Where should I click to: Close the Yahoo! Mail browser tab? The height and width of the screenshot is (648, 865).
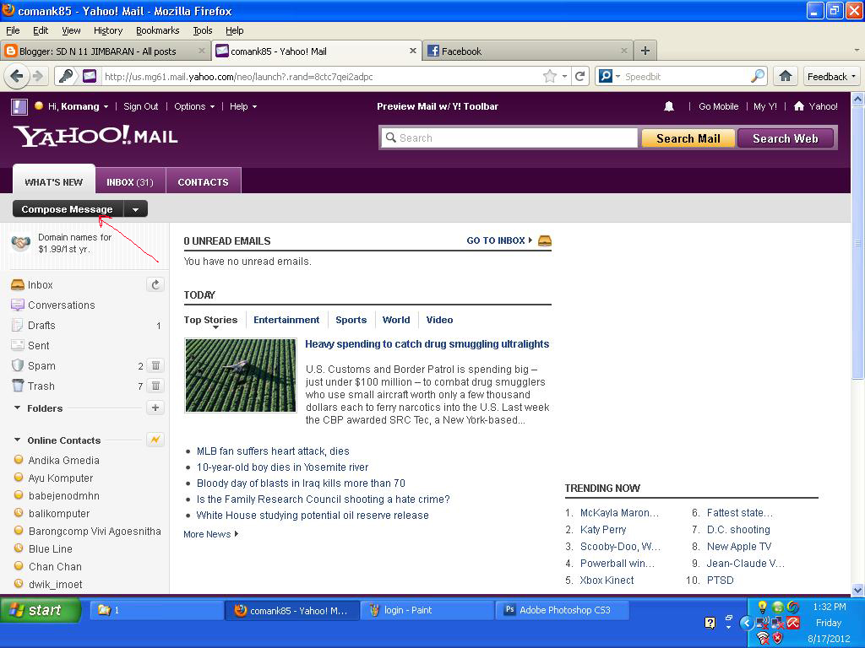(412, 51)
